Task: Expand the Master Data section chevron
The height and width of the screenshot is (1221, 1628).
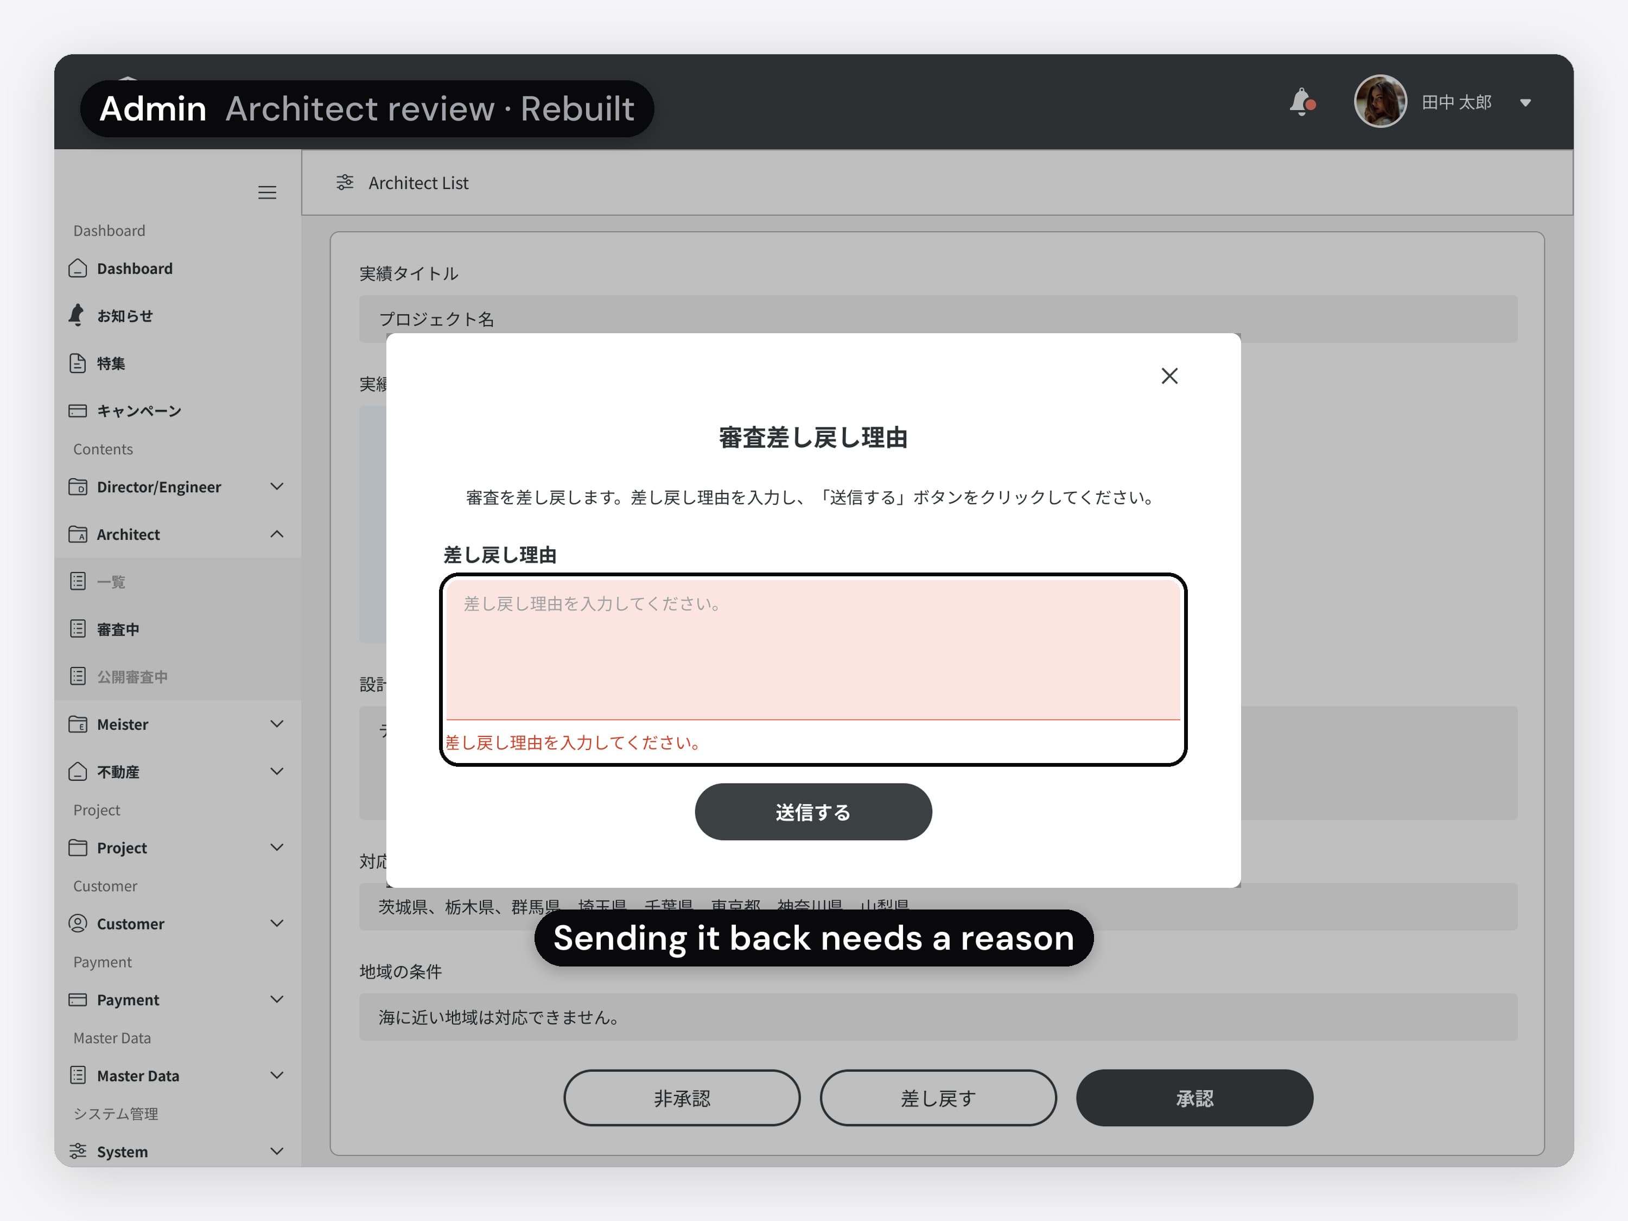Action: 277,1075
